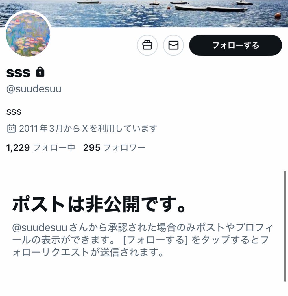Click the ポストは非公開です。 heading

[x=99, y=204]
